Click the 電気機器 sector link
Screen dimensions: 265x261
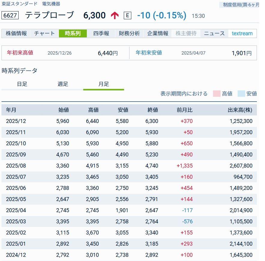coord(51,4)
